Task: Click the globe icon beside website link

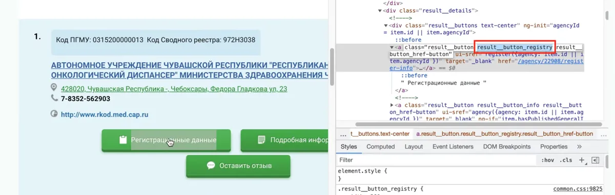Action: [54, 114]
